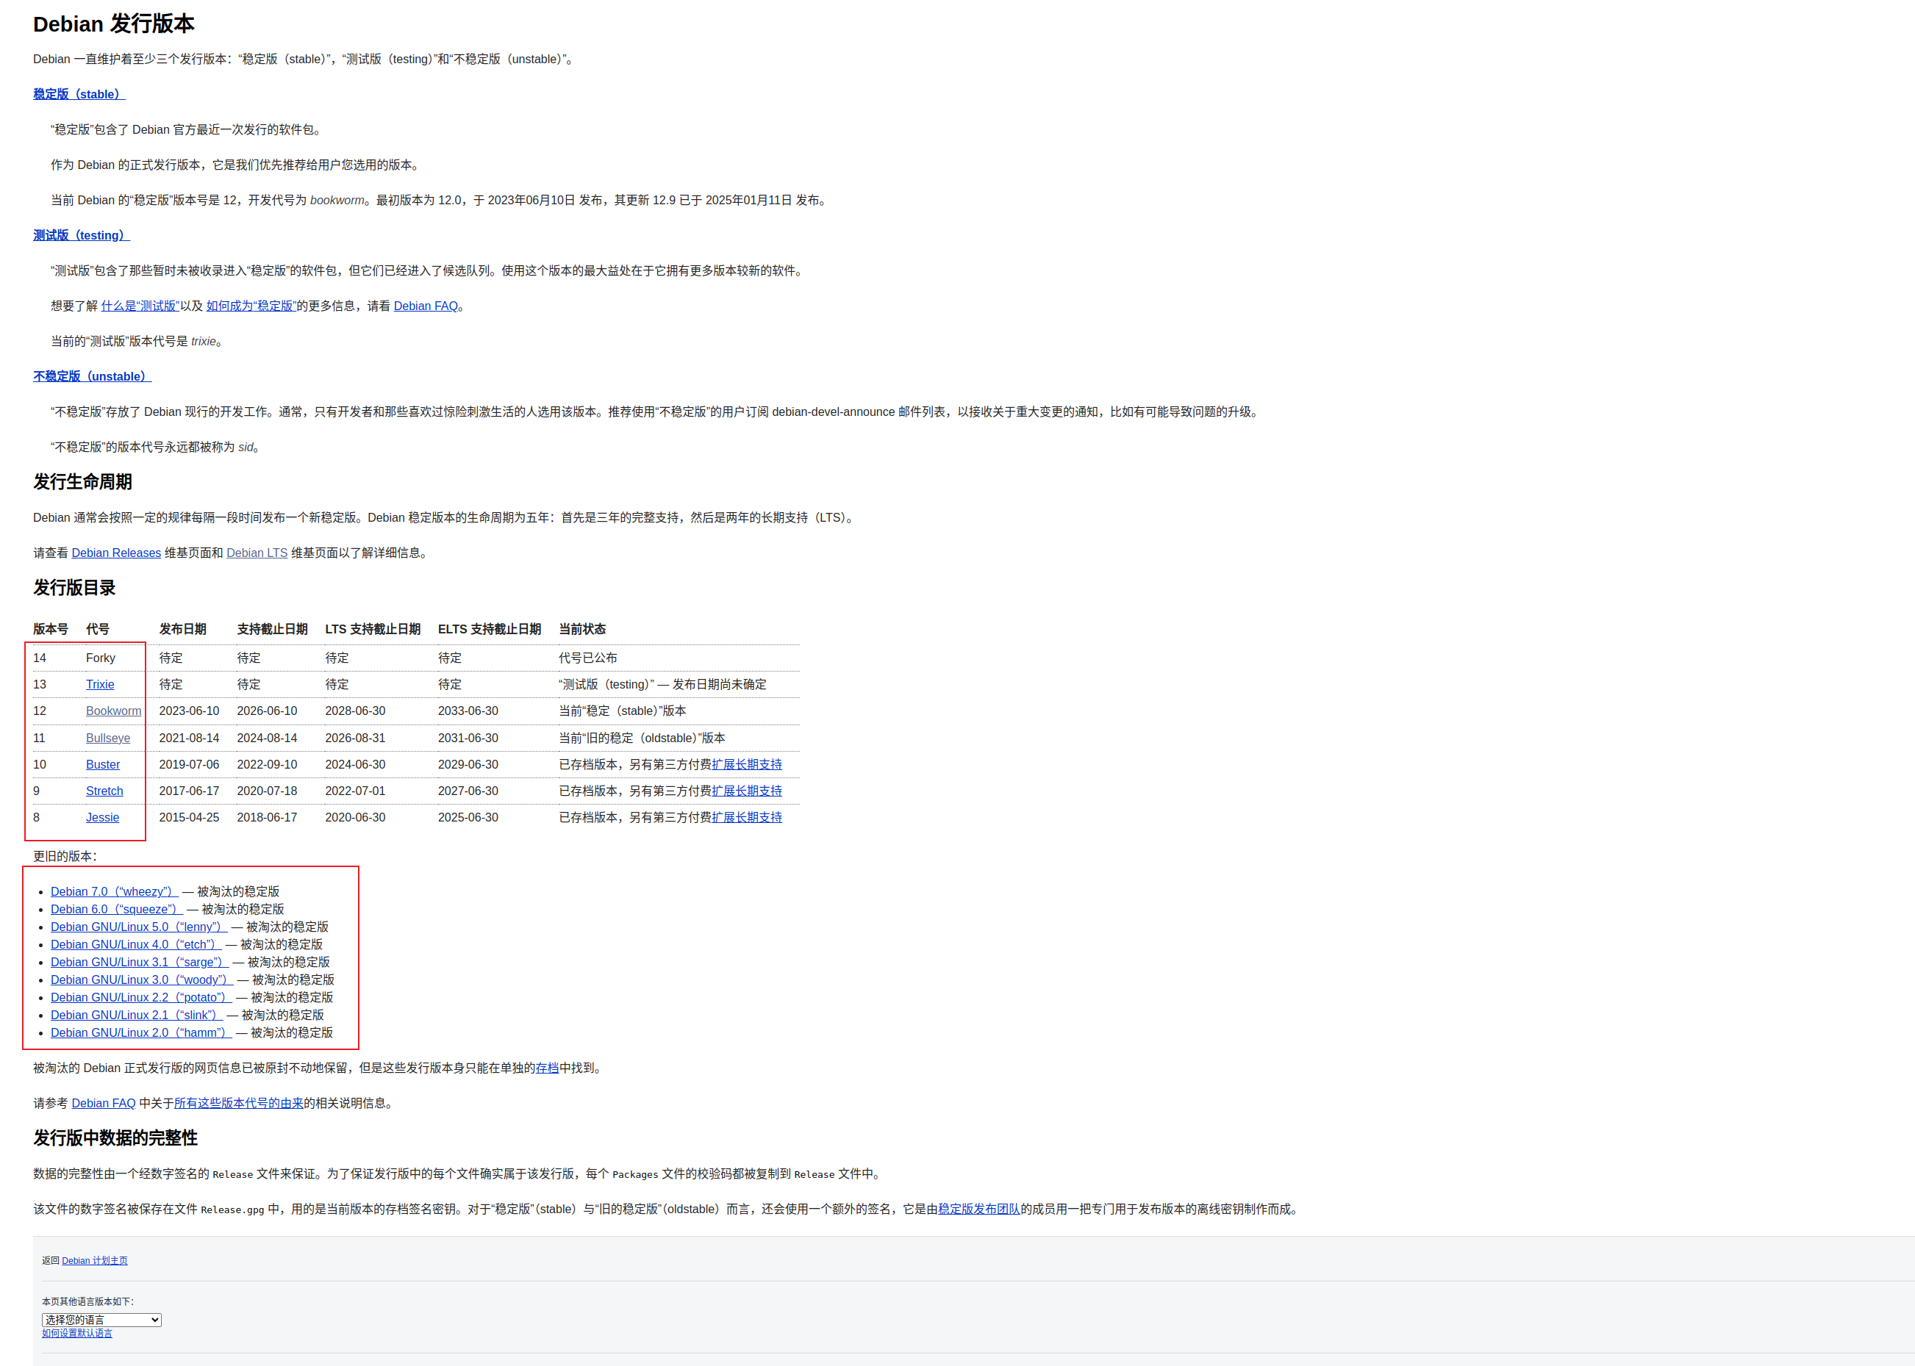
Task: Open Debian GNU/Linux 4.0 ("etch") link
Action: tap(136, 945)
